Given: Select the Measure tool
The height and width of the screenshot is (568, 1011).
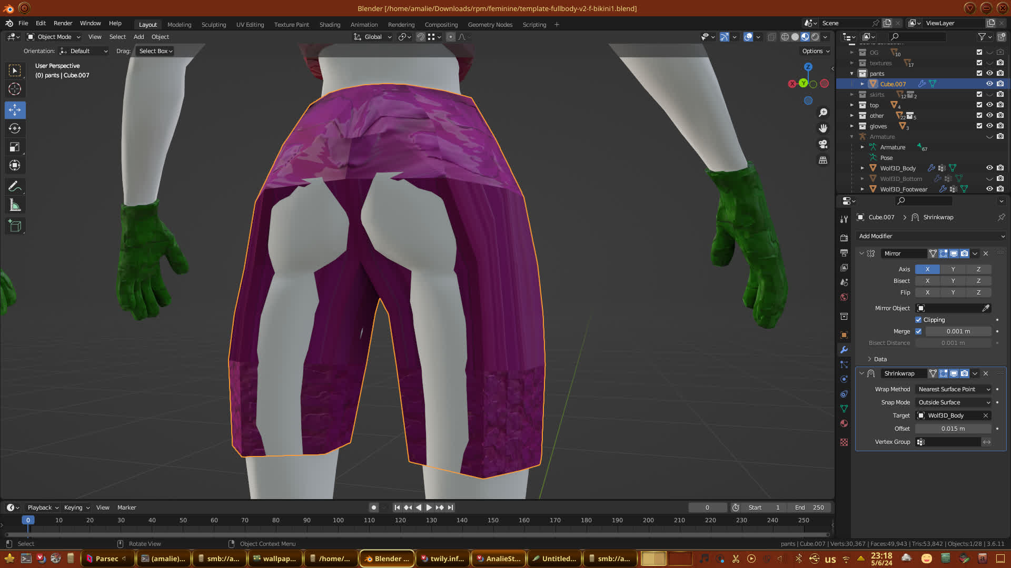Looking at the screenshot, I should pos(15,206).
